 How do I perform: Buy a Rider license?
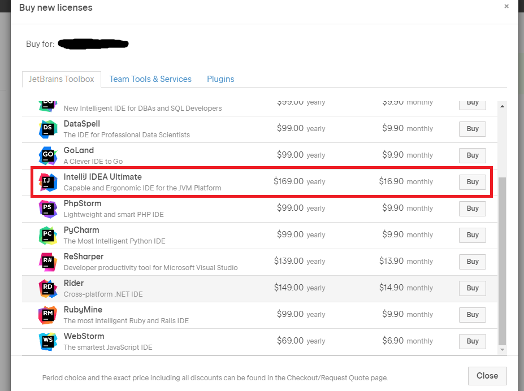coord(472,288)
